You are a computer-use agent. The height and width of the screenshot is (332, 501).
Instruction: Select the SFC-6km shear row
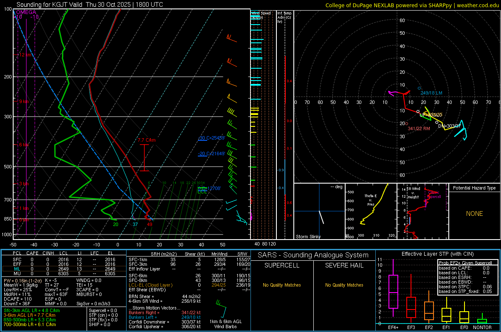[x=189, y=276]
